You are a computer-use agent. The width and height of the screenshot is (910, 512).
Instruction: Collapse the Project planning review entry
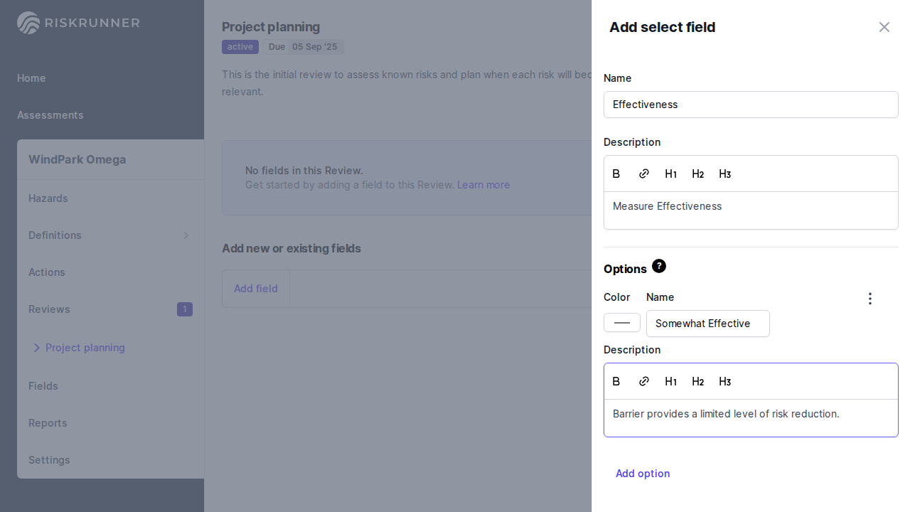point(37,348)
